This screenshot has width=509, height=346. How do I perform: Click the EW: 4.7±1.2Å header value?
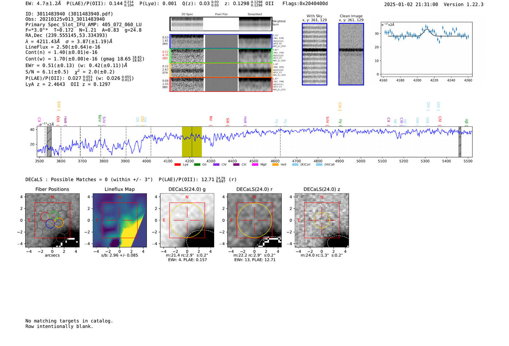[43, 4]
